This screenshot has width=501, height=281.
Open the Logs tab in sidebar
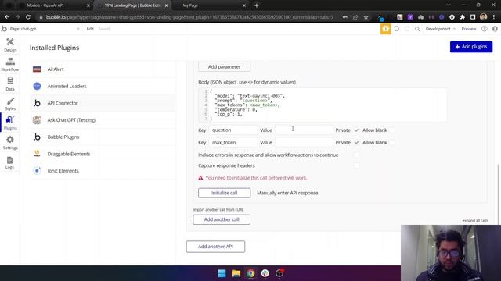click(10, 162)
